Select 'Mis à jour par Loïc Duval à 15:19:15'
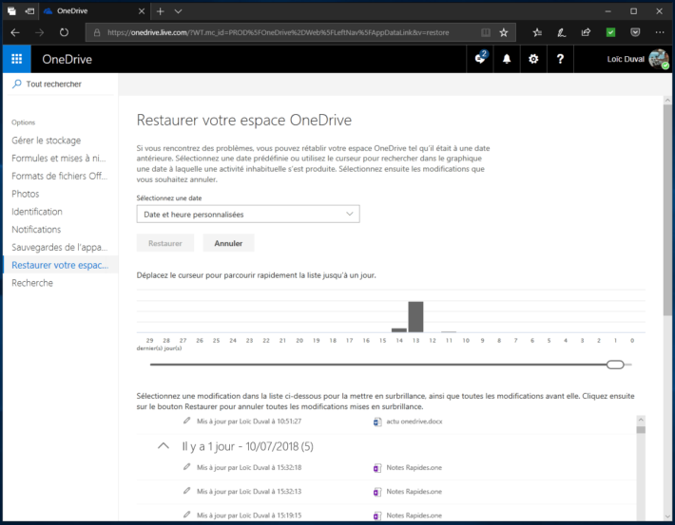The width and height of the screenshot is (675, 525). pos(249,516)
